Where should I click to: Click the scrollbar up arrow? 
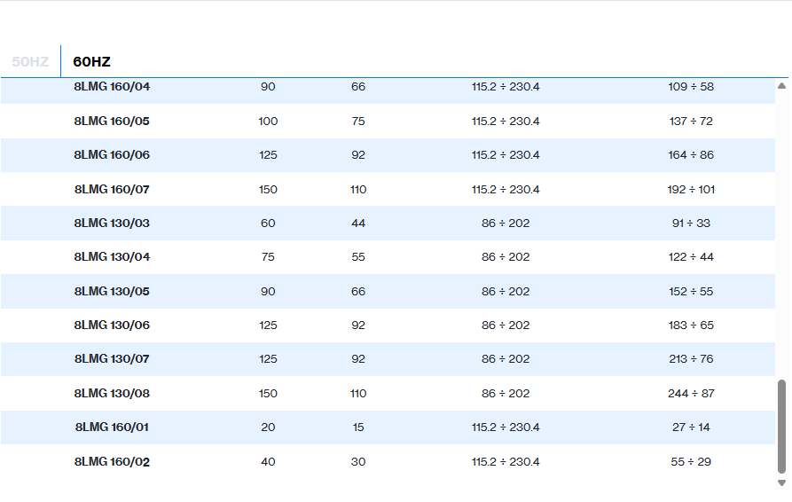pos(781,86)
